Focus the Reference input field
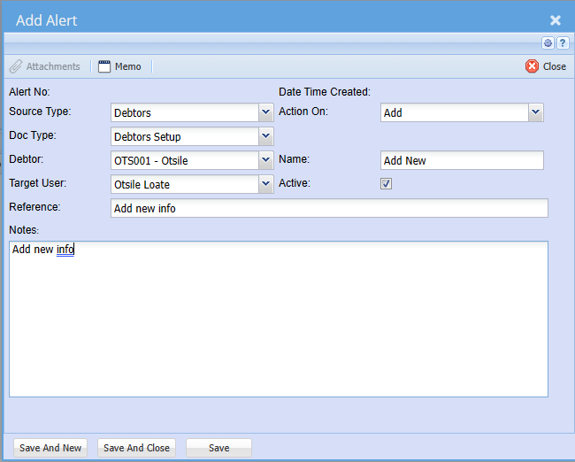Screen dimensions: 575x462 coord(329,209)
